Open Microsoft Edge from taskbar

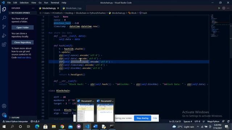(37, 127)
